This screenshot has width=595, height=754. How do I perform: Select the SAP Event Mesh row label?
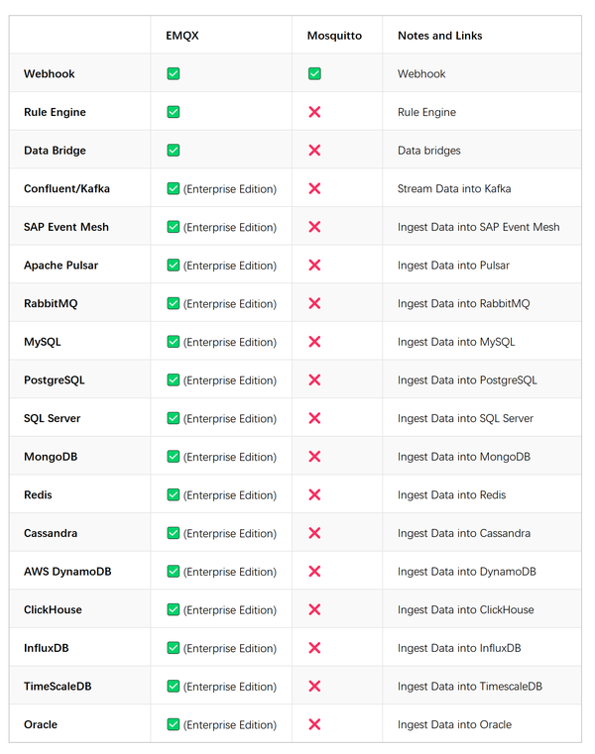66,227
